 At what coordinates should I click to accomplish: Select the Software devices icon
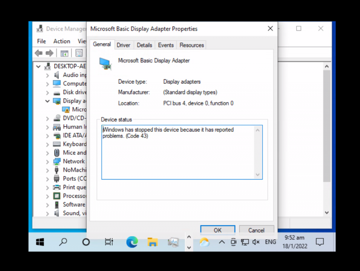pos(57,204)
